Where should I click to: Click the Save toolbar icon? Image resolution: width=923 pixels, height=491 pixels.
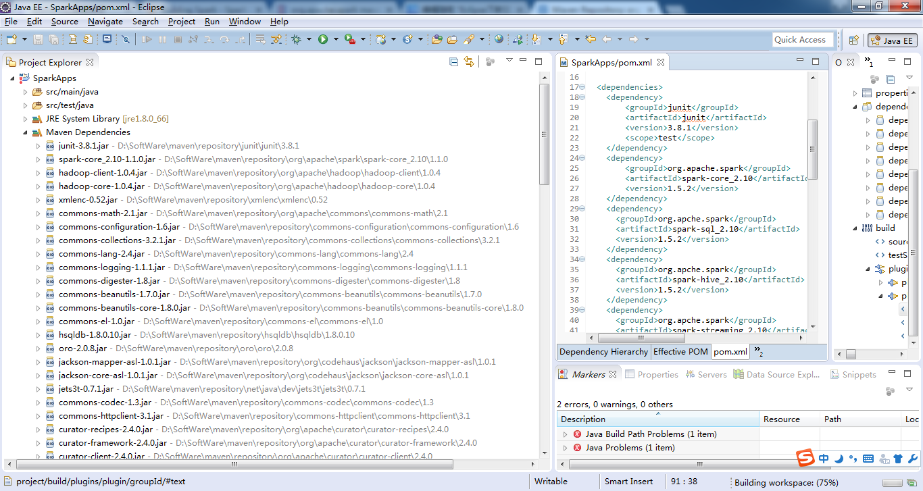[37, 40]
